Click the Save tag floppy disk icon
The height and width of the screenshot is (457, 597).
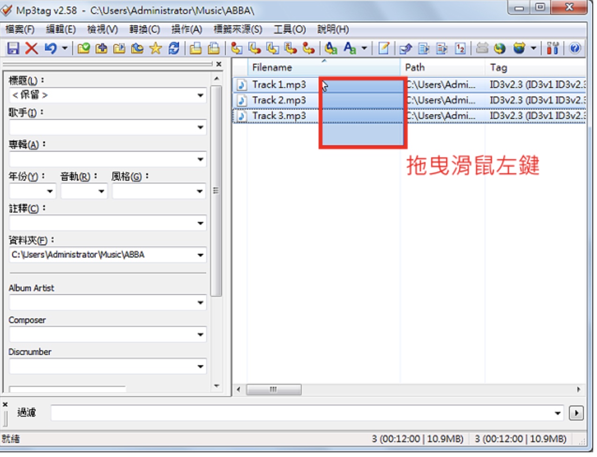pos(13,48)
